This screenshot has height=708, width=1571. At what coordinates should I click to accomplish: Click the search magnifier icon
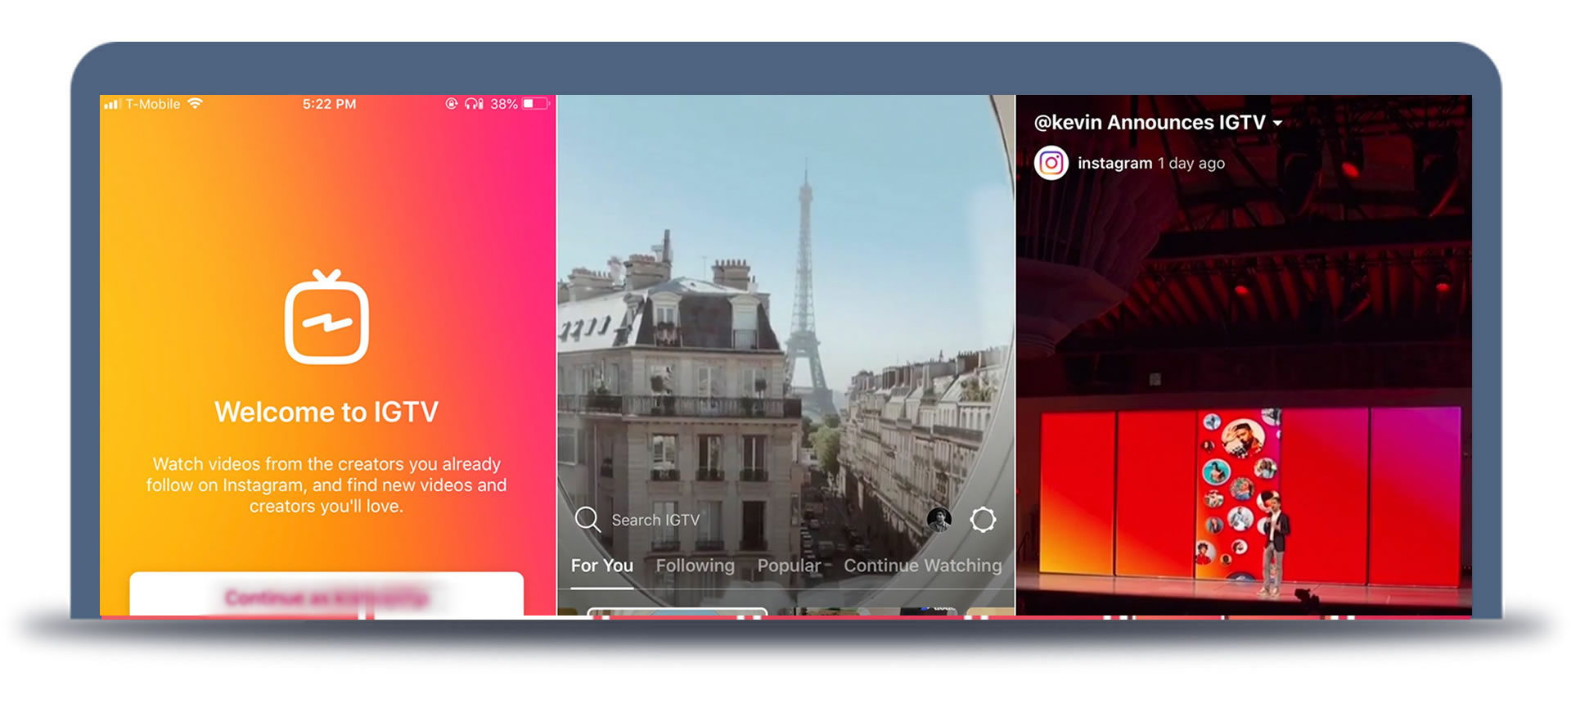click(x=587, y=520)
